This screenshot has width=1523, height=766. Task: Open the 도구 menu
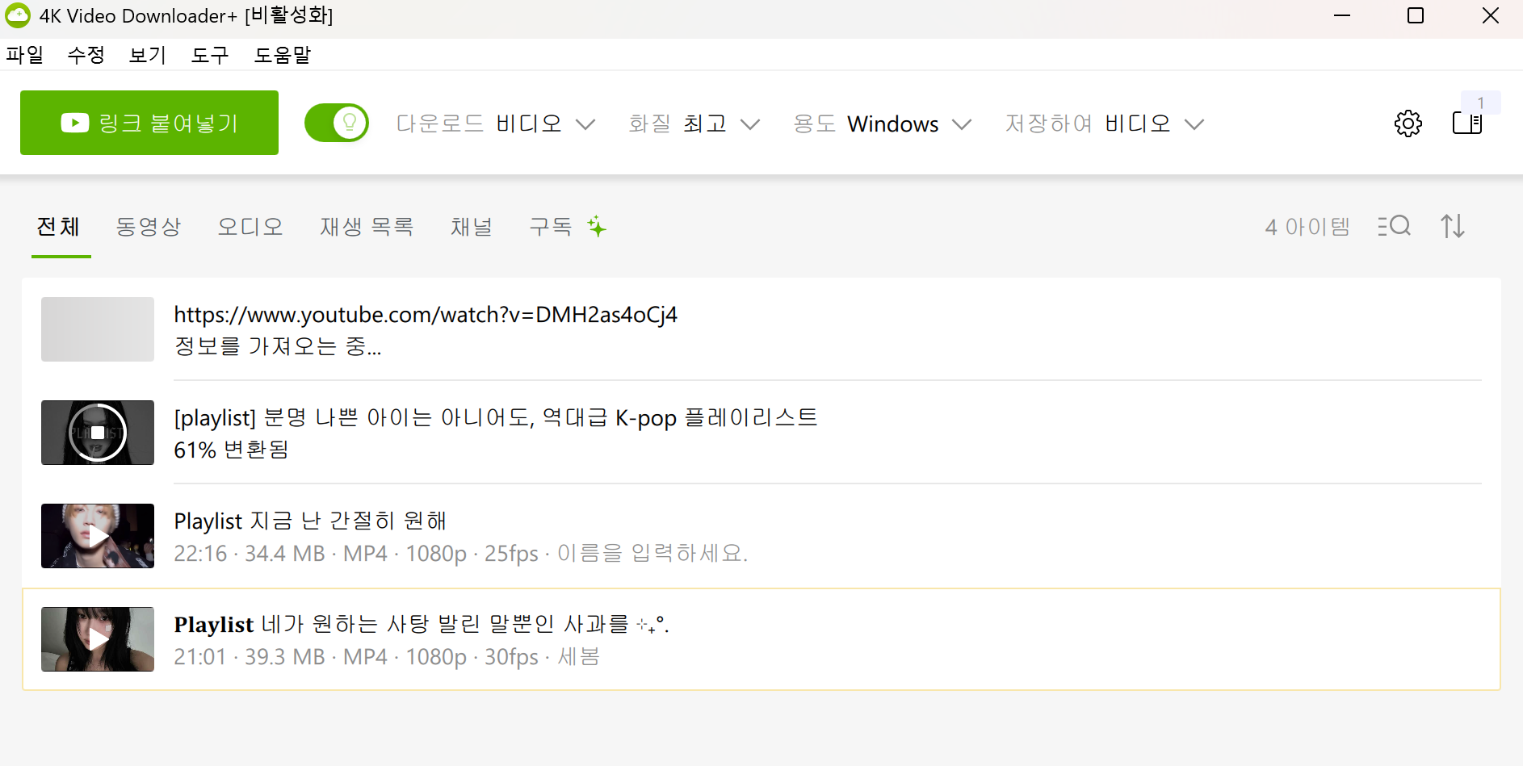tap(210, 55)
